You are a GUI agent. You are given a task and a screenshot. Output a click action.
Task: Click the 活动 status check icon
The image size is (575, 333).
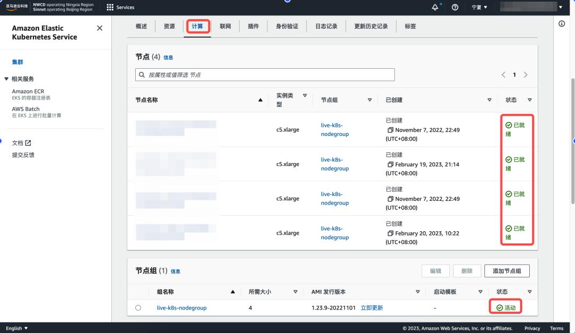(x=499, y=307)
